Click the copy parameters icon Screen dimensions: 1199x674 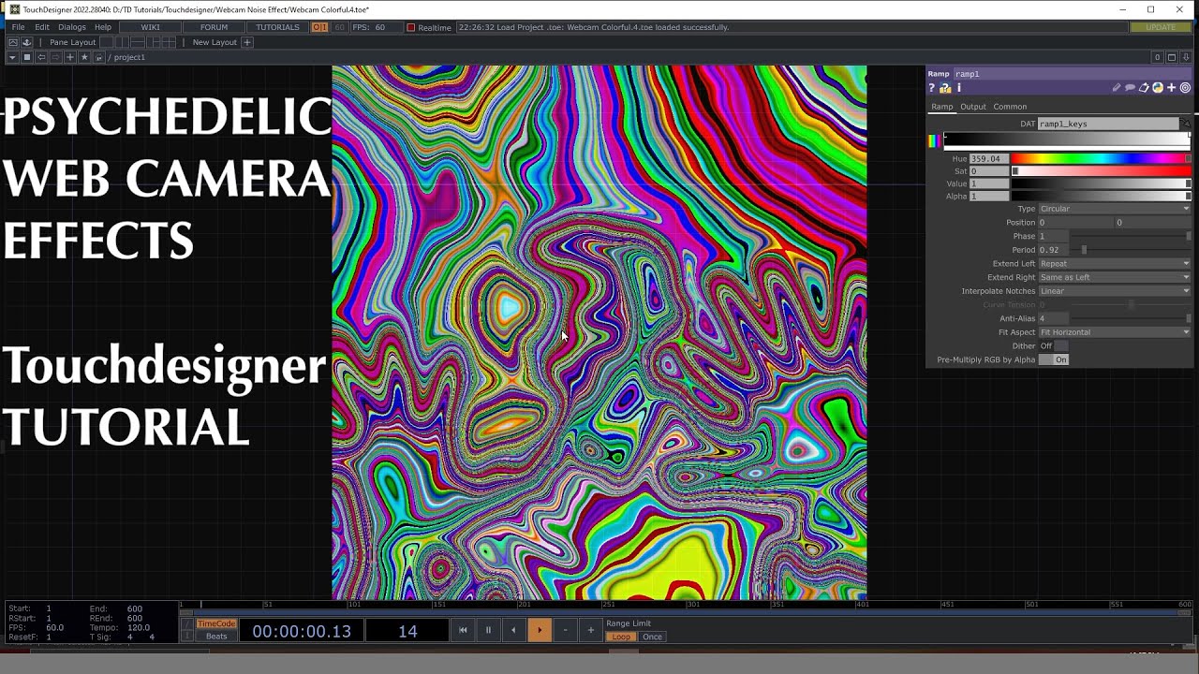[1144, 88]
